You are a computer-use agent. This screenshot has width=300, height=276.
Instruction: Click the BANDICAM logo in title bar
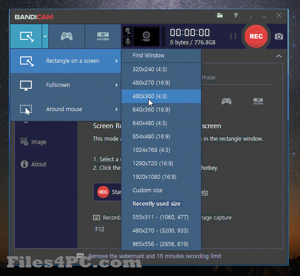click(34, 17)
